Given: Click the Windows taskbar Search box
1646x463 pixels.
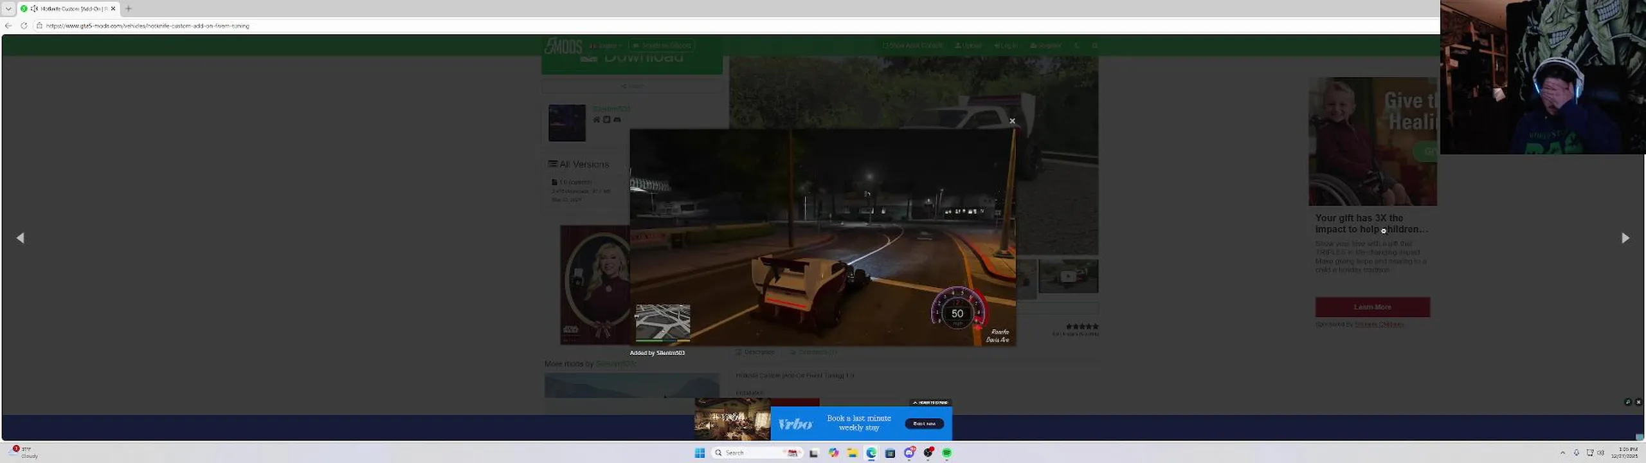Looking at the screenshot, I should click(756, 453).
